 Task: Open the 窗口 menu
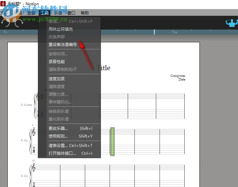(x=71, y=13)
